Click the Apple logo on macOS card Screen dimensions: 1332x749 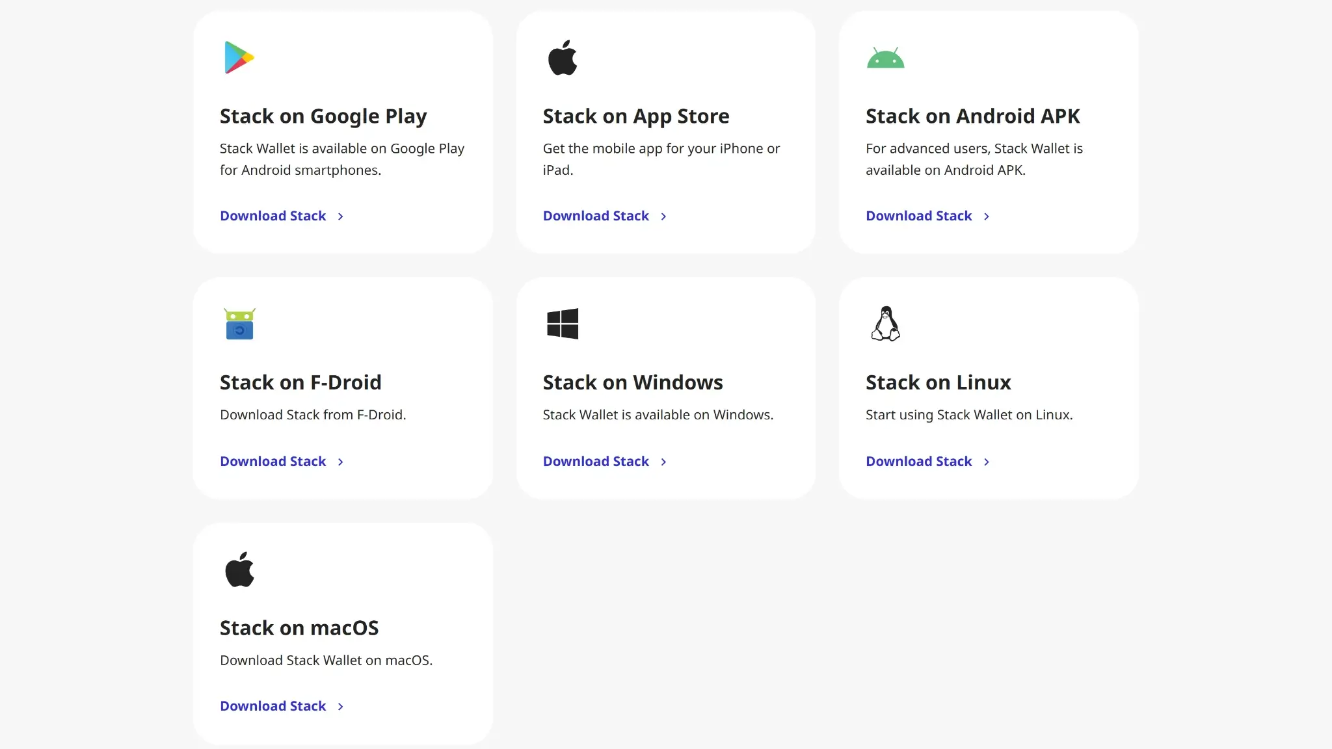click(x=239, y=570)
